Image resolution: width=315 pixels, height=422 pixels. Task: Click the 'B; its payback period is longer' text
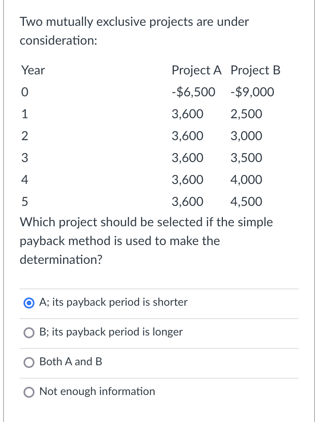(110, 332)
